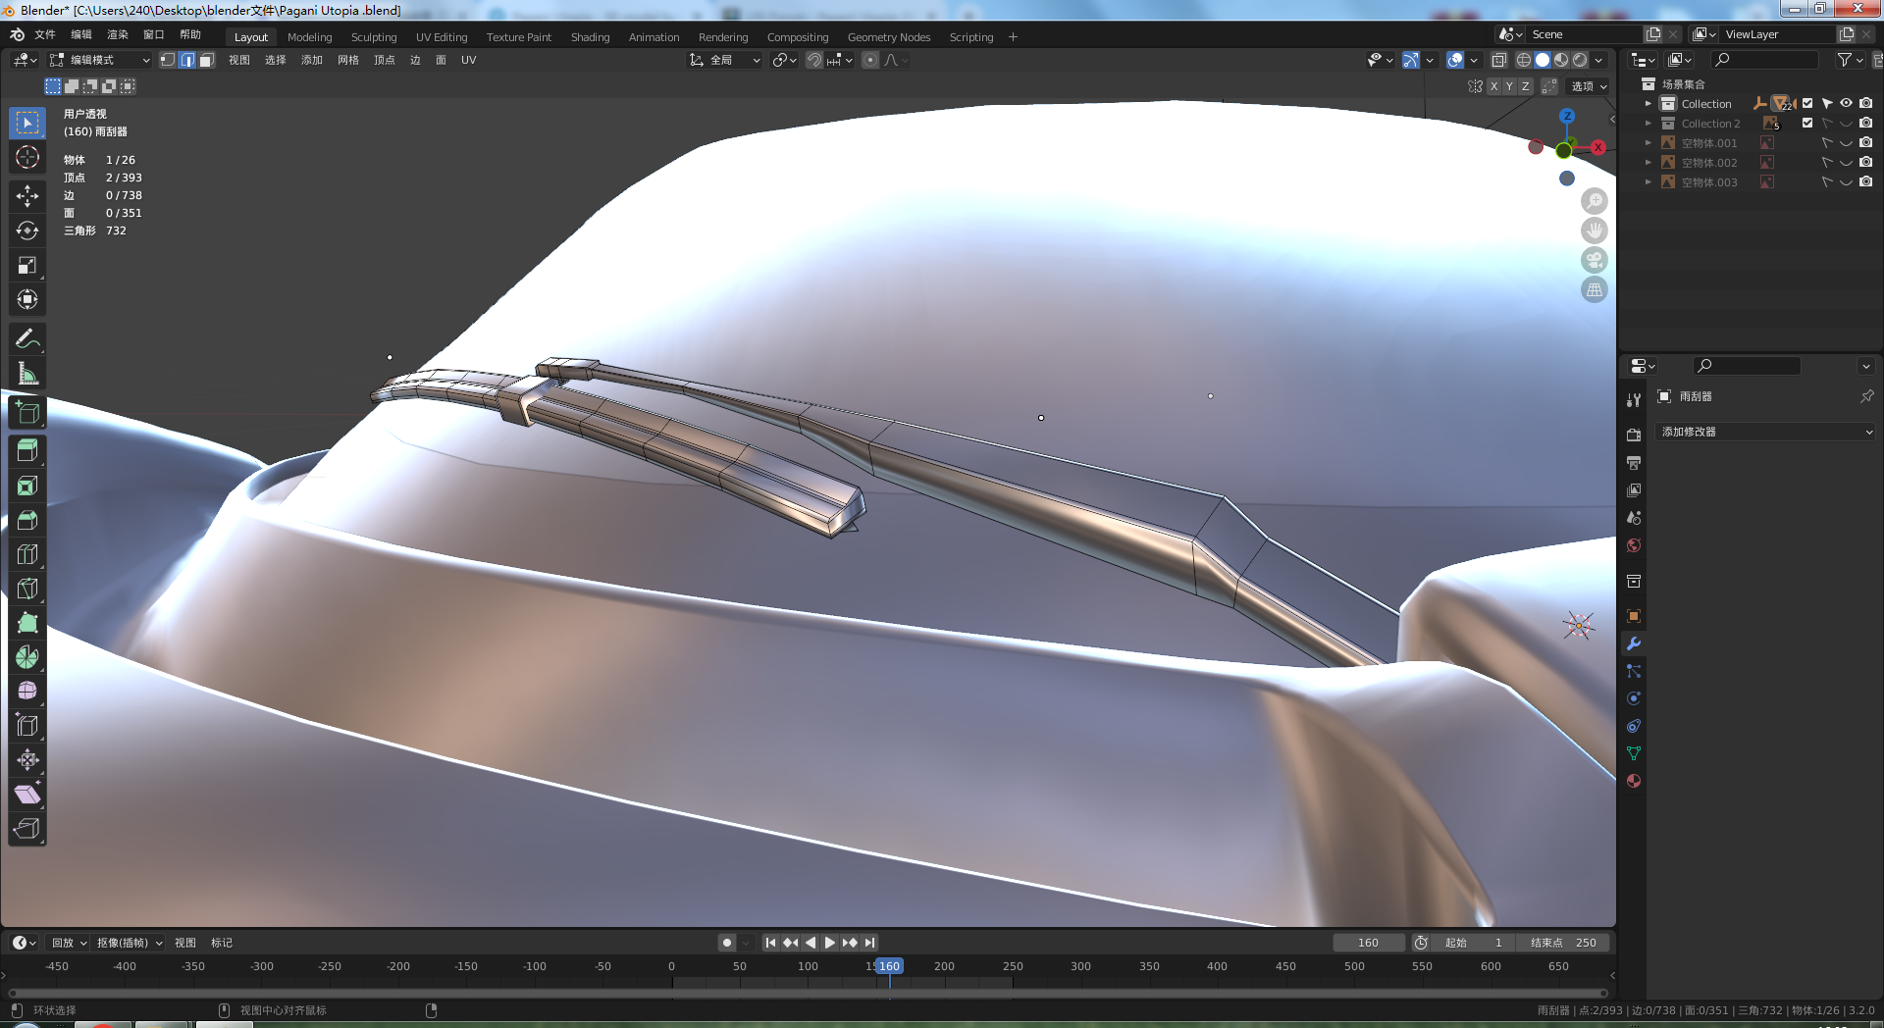Switch to face select mode
The image size is (1884, 1028).
206,60
